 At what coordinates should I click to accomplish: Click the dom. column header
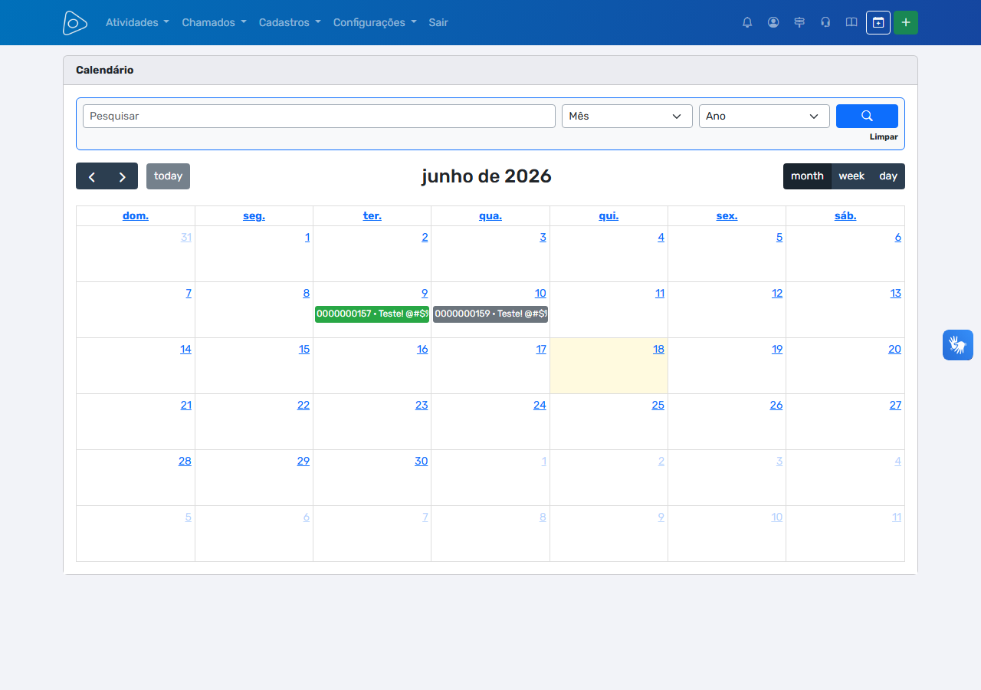pos(136,216)
